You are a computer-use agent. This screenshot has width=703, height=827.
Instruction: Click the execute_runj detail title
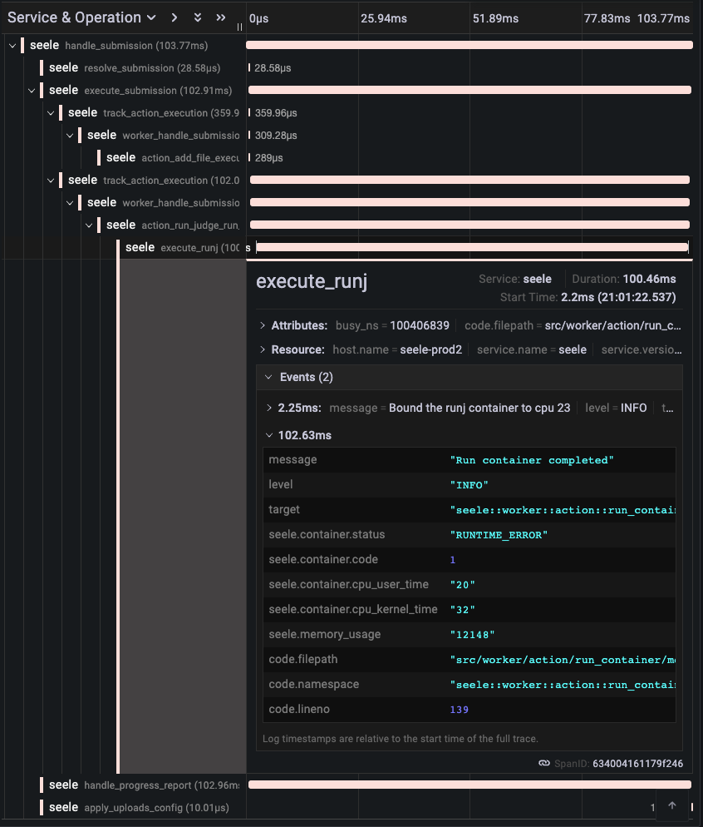[312, 282]
